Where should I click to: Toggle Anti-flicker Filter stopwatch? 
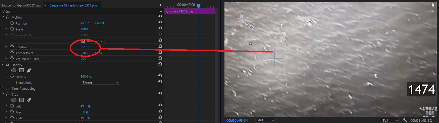pyautogui.click(x=12, y=59)
